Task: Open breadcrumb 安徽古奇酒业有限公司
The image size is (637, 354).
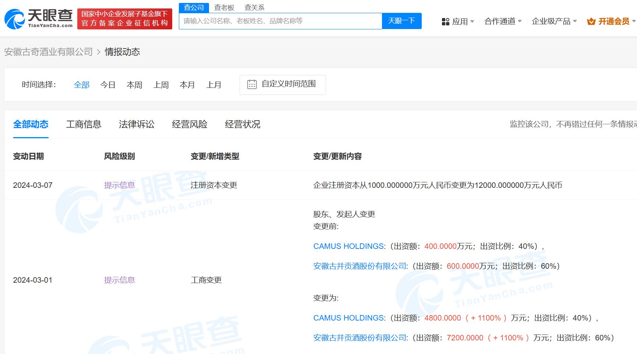Action: 49,52
